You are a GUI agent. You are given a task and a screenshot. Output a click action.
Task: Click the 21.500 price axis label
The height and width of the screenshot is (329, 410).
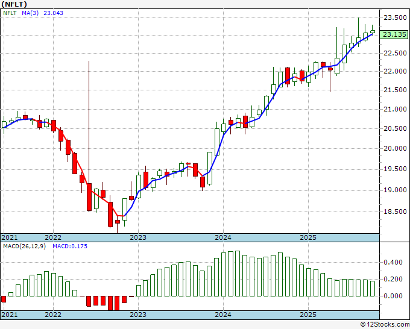coord(395,90)
